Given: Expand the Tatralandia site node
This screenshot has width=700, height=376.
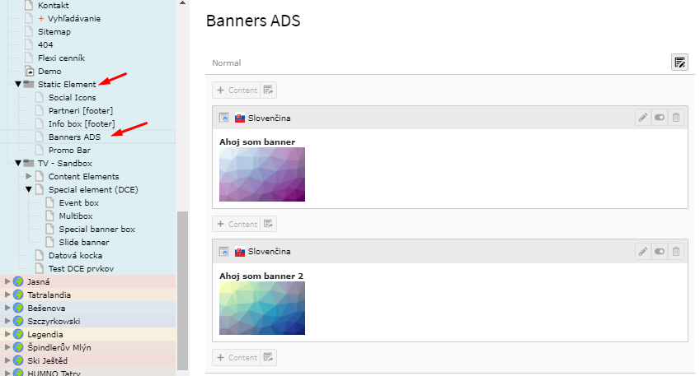Looking at the screenshot, I should 8,295.
